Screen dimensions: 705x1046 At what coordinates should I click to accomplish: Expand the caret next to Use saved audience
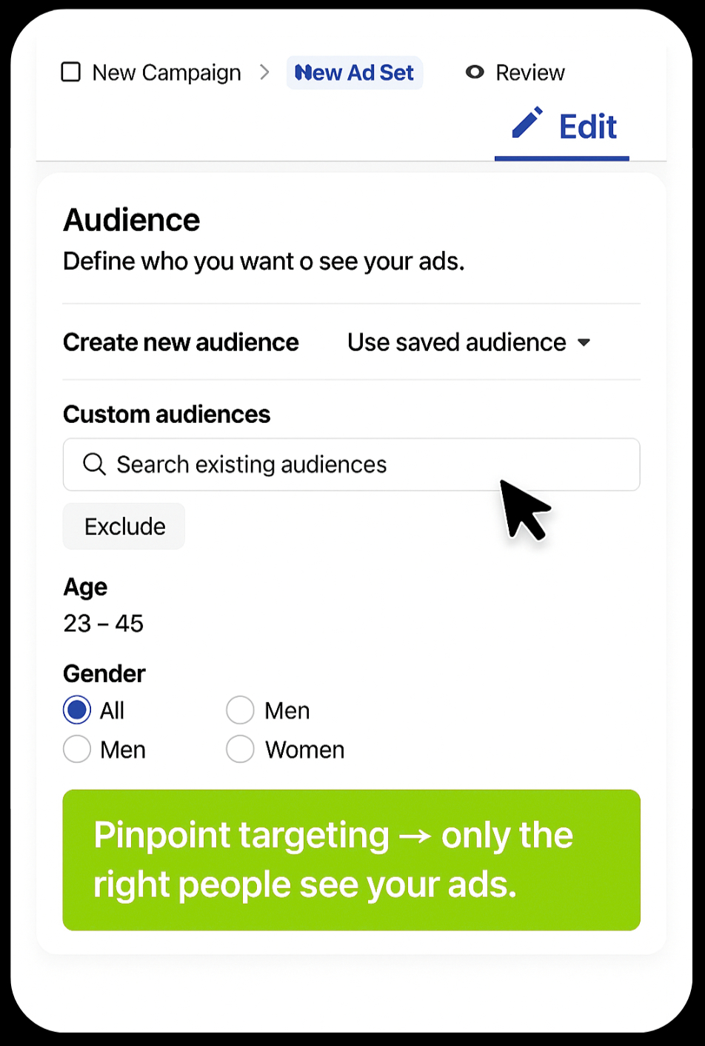point(584,343)
